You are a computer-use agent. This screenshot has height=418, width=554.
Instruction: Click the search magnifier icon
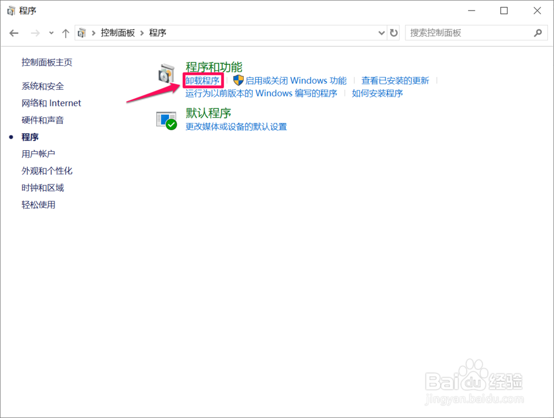[x=537, y=33]
